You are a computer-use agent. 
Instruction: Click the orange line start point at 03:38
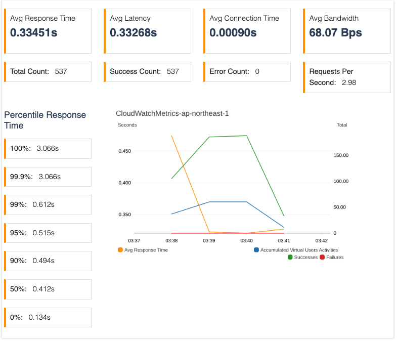171,136
